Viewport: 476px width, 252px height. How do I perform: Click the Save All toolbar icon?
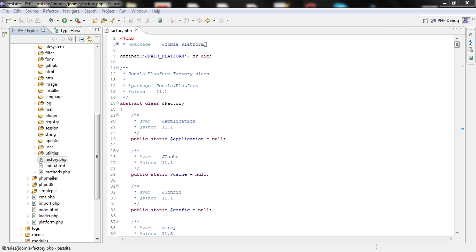30,21
